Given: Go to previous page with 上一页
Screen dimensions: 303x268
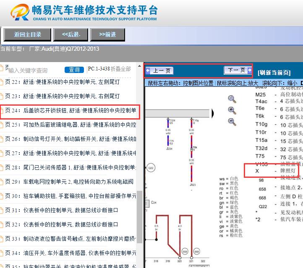Looking at the screenshot, I should pyautogui.click(x=160, y=70).
